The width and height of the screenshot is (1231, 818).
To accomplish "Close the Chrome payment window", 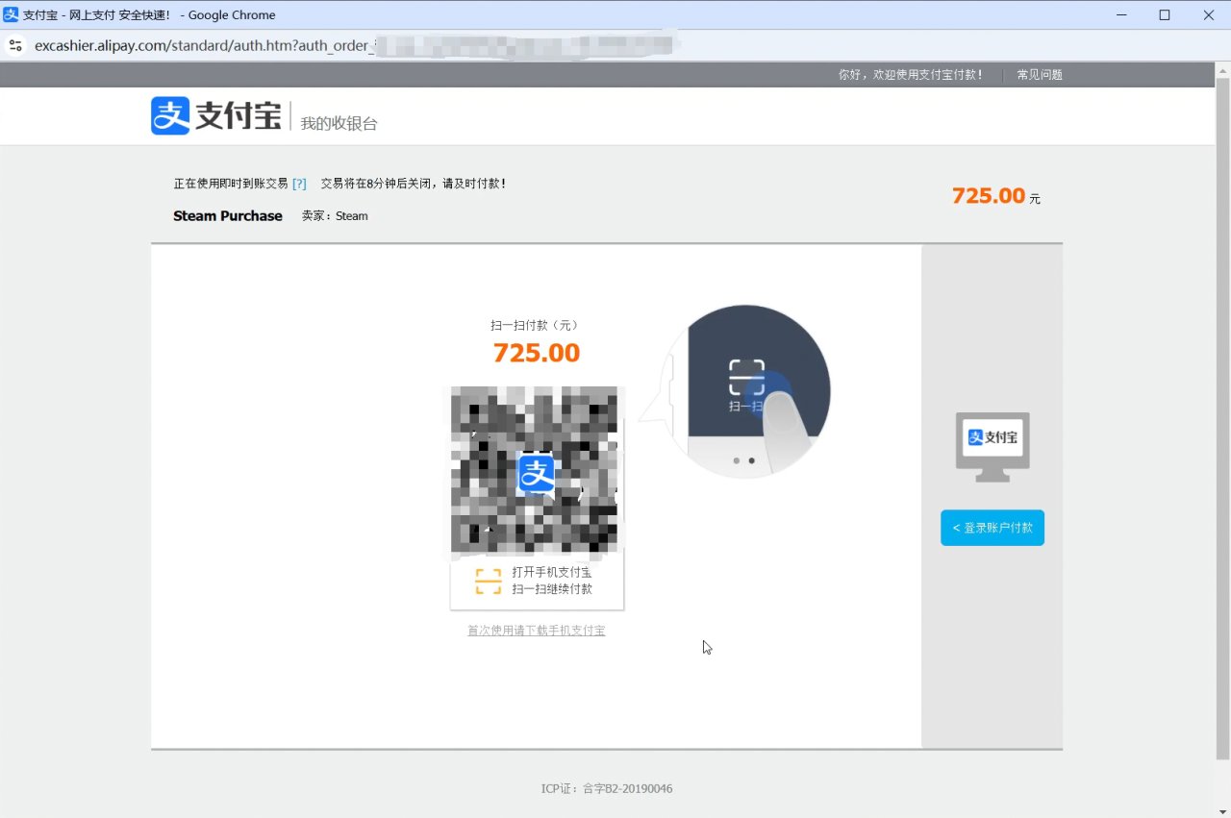I will (1209, 14).
